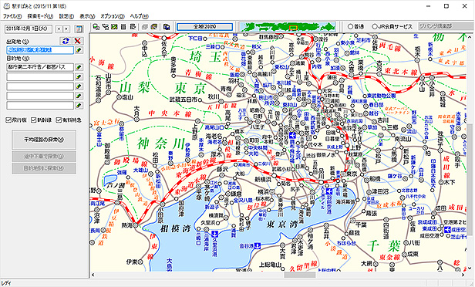
Task: Click the 金谷港 ferry icon on the map
Action: point(258,245)
